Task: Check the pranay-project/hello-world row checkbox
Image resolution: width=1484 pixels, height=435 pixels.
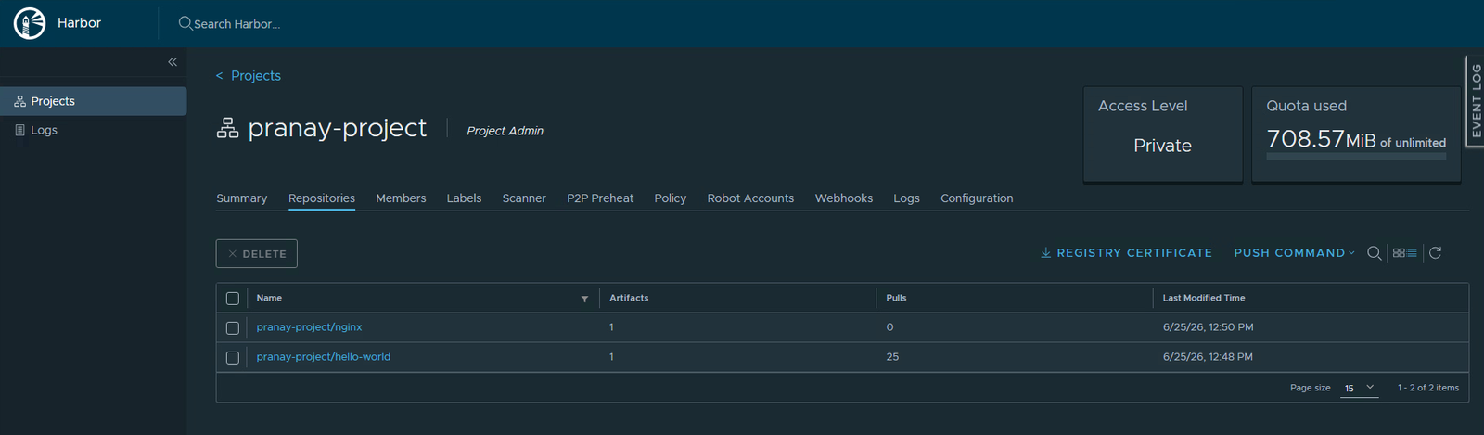Action: click(x=233, y=358)
